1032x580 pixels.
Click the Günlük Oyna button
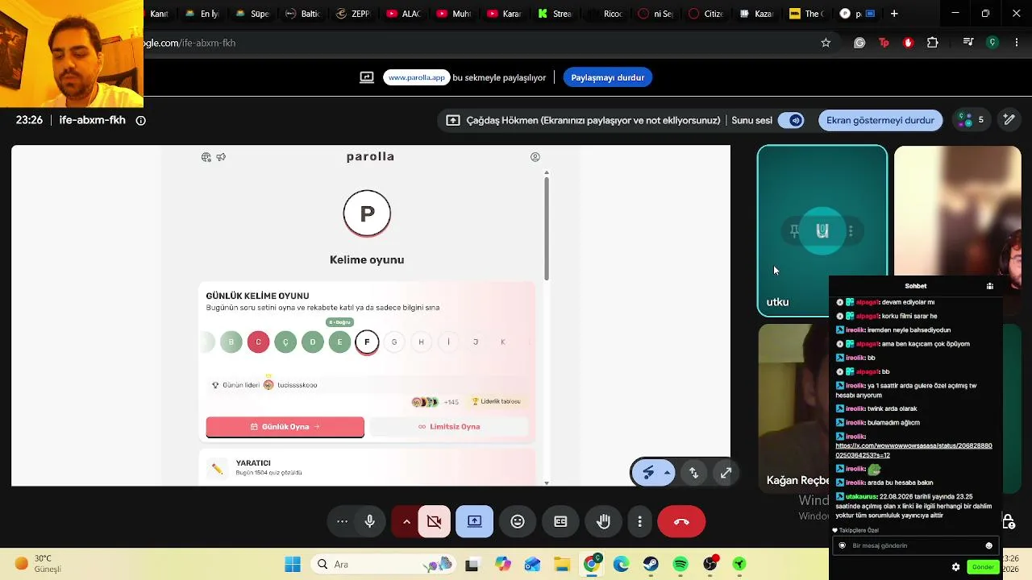[285, 427]
